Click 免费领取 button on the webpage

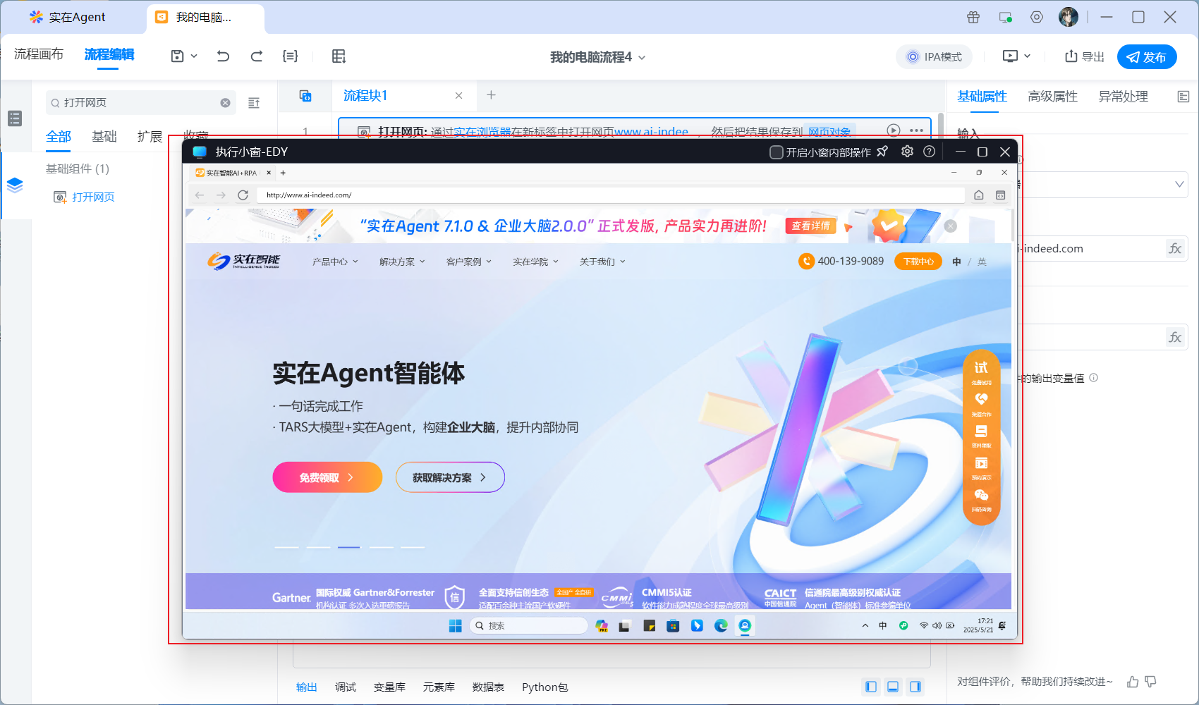pyautogui.click(x=327, y=477)
